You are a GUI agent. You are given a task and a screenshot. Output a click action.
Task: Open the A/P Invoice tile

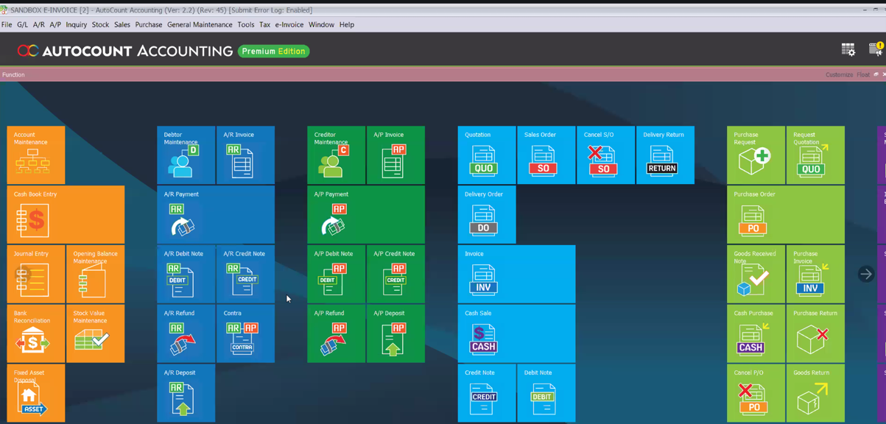396,155
